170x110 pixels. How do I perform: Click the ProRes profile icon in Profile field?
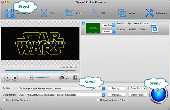click(x=20, y=88)
